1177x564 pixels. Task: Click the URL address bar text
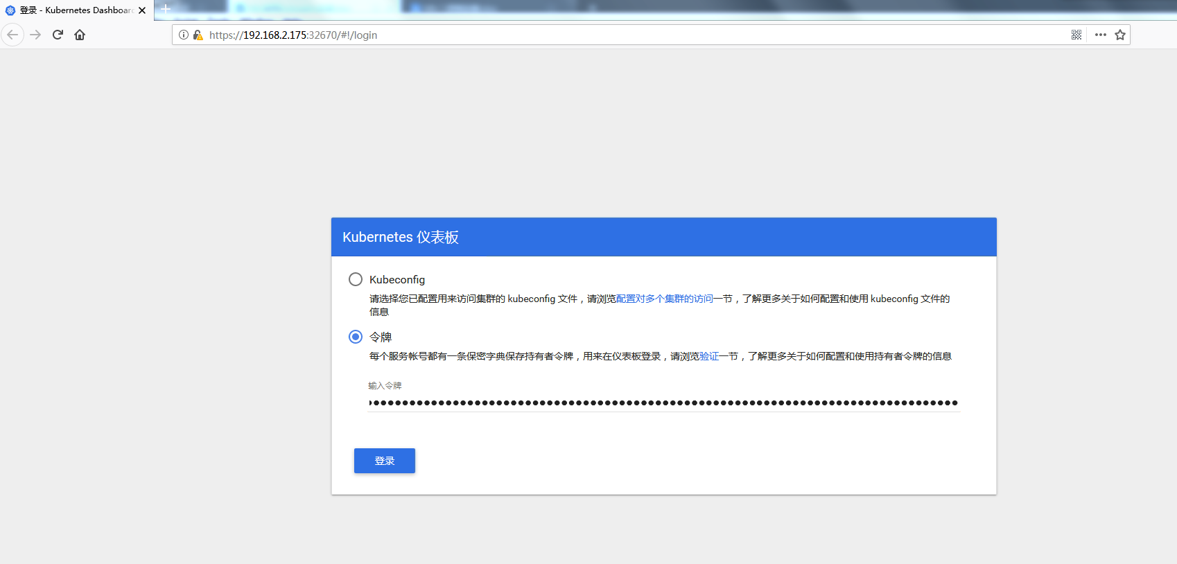(x=293, y=35)
